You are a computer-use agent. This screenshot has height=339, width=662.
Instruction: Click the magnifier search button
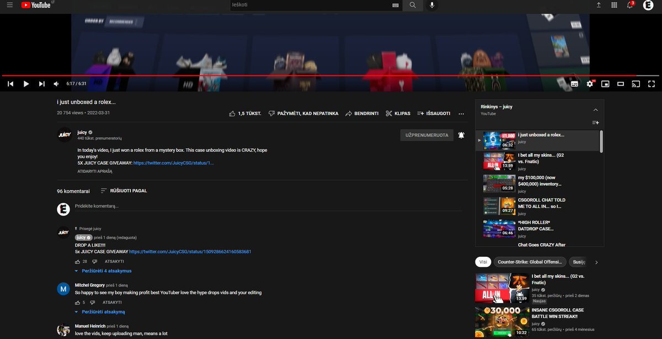(412, 5)
